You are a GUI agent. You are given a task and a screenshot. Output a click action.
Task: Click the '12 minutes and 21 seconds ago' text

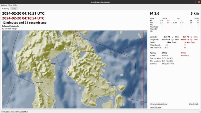[x=24, y=23]
